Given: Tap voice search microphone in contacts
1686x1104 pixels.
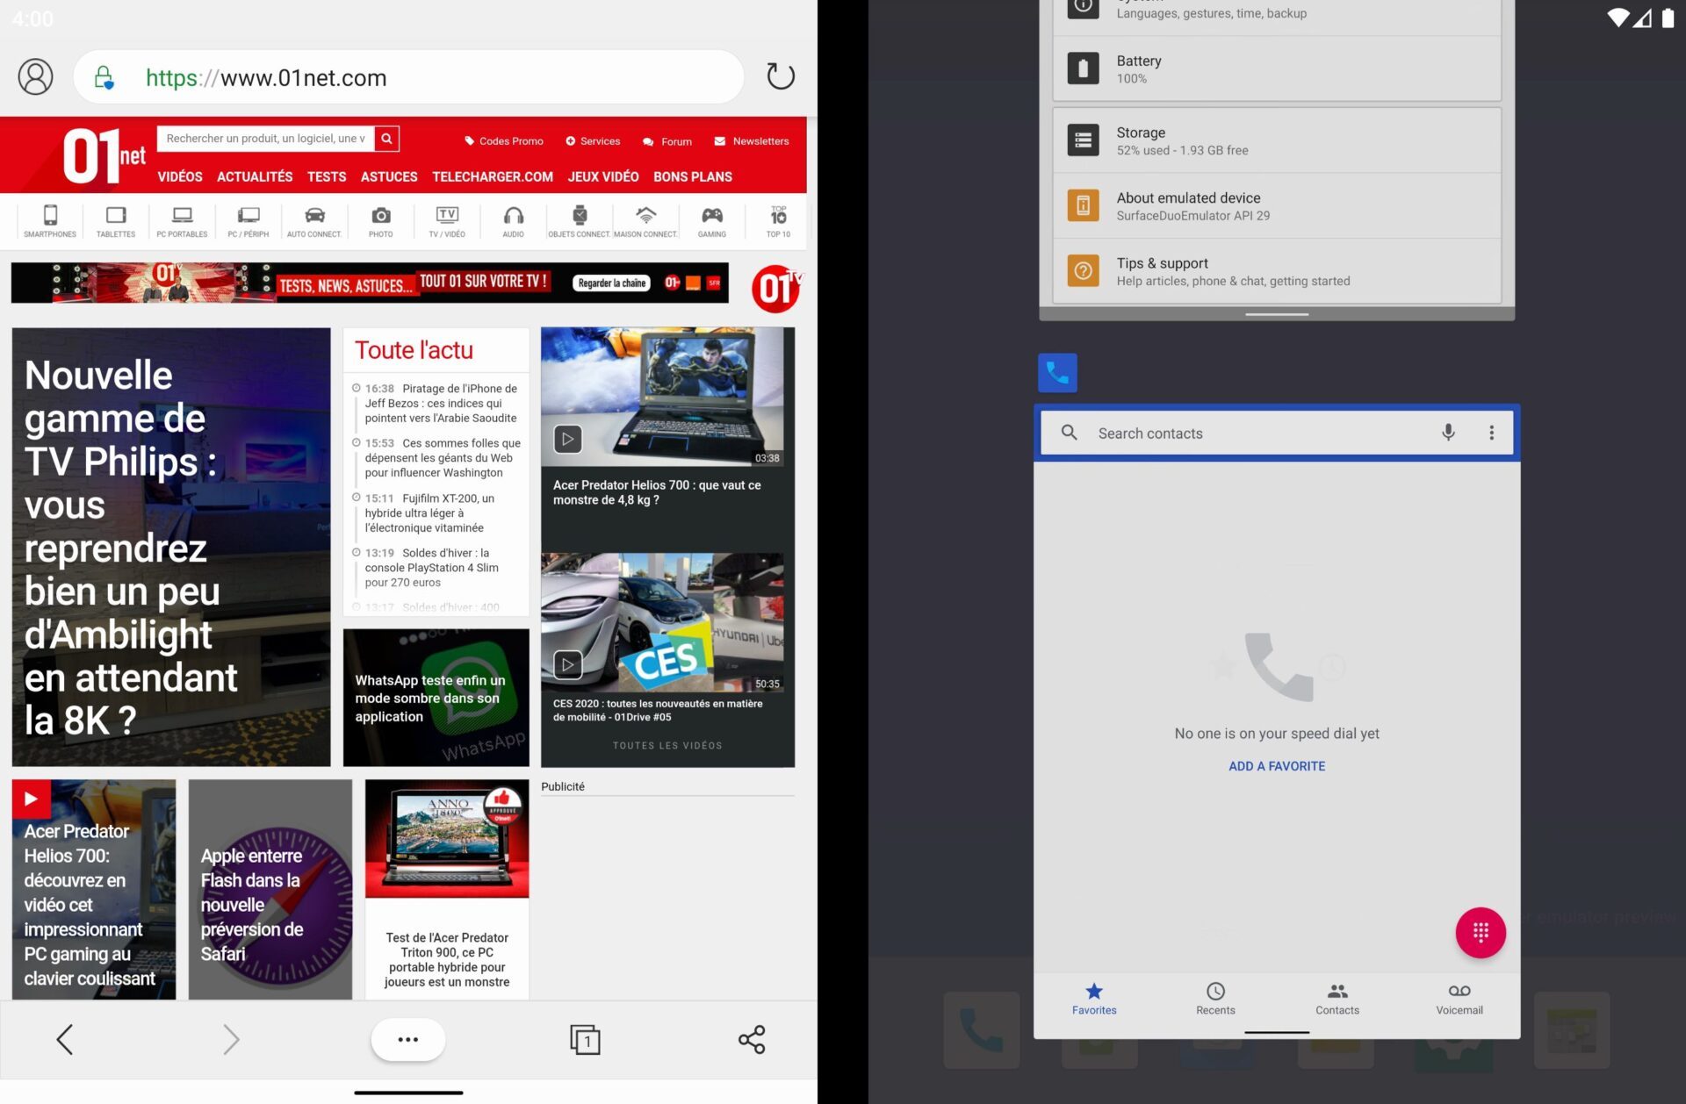Looking at the screenshot, I should (1448, 433).
